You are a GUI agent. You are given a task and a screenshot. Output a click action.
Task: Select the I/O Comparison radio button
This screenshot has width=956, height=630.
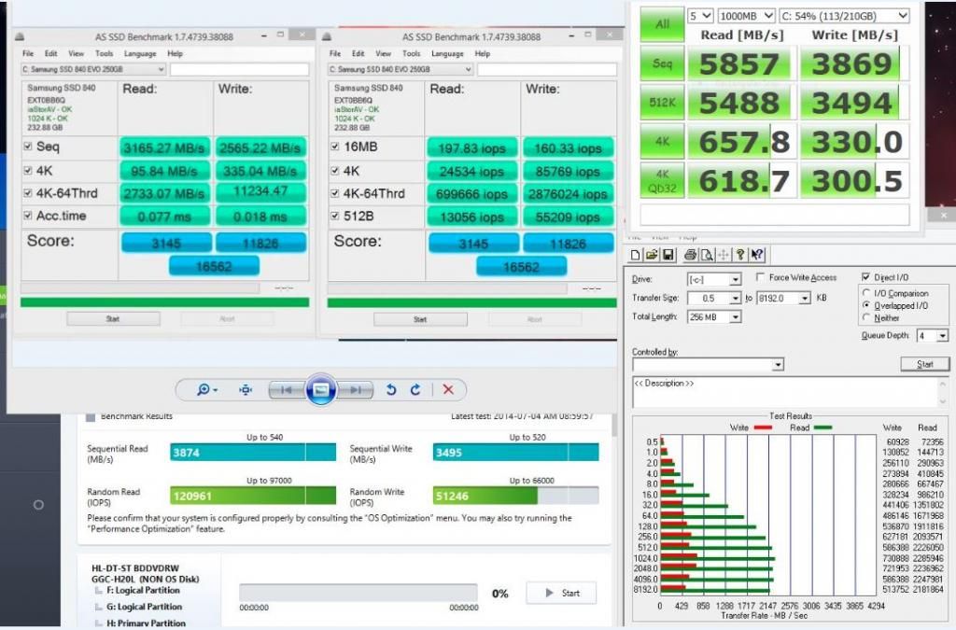(x=866, y=293)
